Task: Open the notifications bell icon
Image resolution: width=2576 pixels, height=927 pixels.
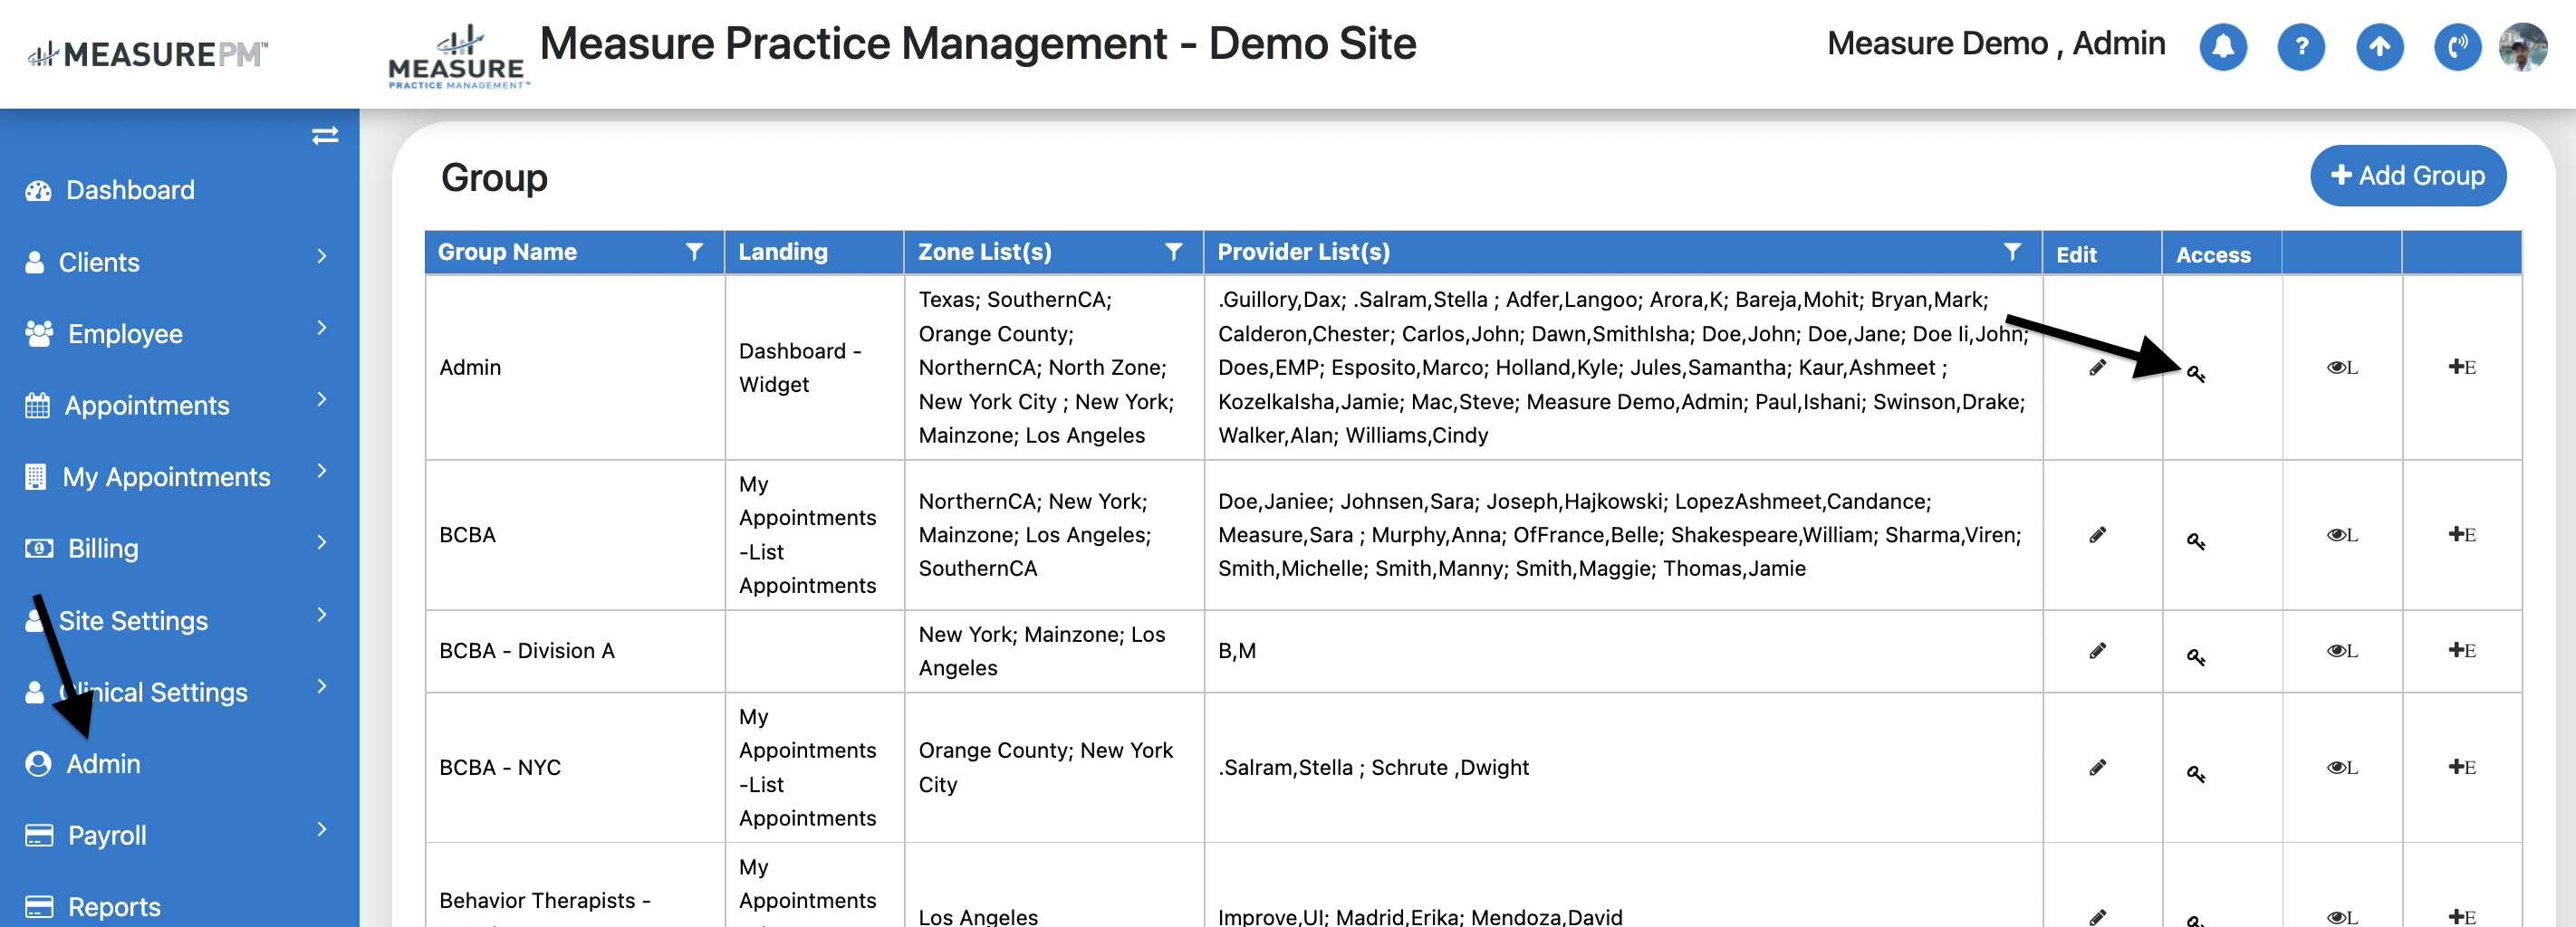Action: (x=2222, y=47)
